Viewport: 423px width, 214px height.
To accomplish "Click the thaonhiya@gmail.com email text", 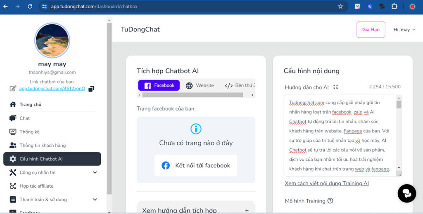I will (52, 72).
